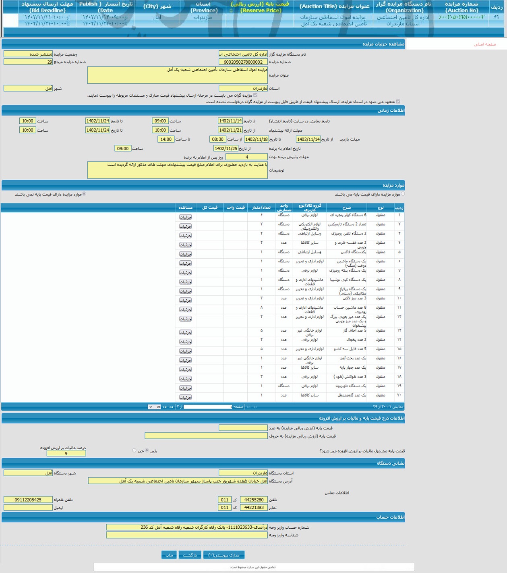The width and height of the screenshot is (507, 573).
Task: Open details for row 20 safe box
Action: [x=185, y=397]
